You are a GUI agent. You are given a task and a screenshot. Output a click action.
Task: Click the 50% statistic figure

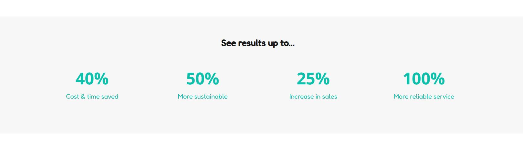pos(203,79)
